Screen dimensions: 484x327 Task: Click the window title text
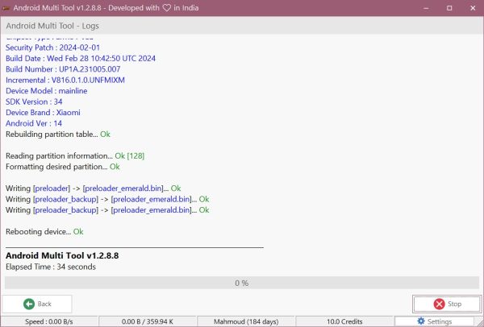point(106,8)
